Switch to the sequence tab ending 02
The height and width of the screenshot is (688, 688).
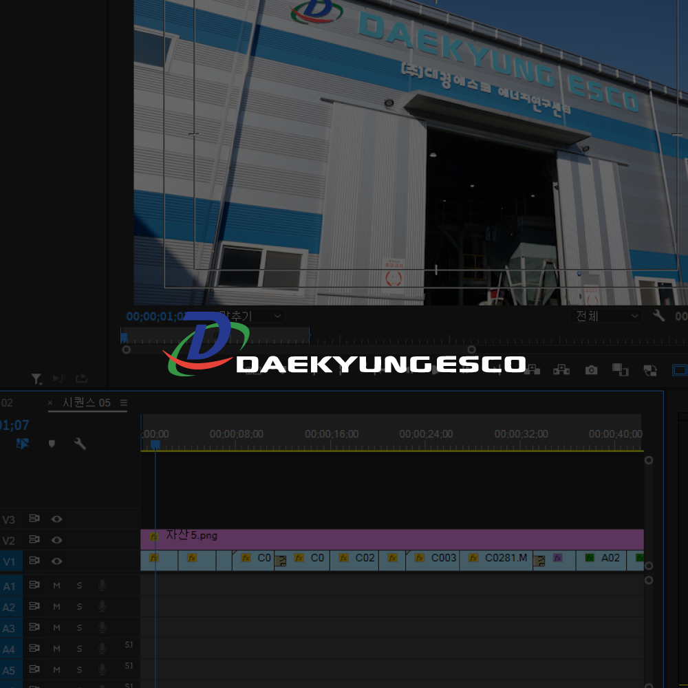coord(7,402)
